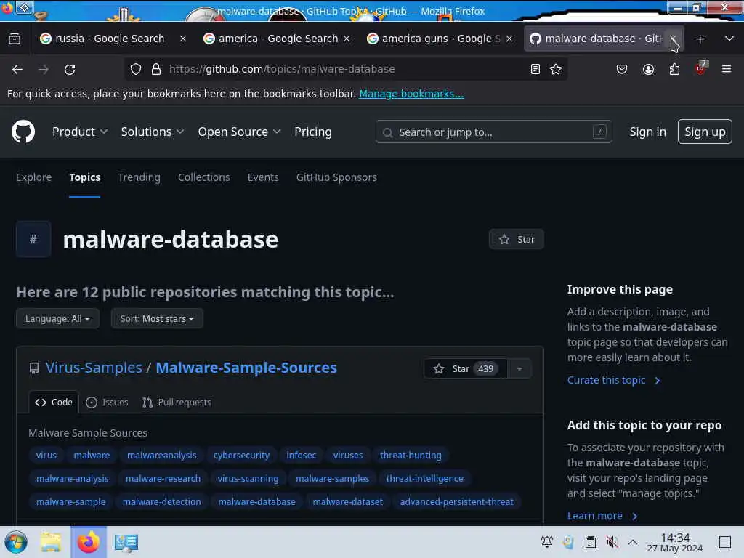744x558 pixels.
Task: List all tabs with the chevron button
Action: click(x=729, y=39)
